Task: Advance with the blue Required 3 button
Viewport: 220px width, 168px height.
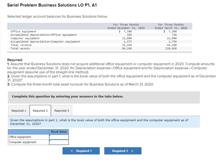Action: [123, 151]
